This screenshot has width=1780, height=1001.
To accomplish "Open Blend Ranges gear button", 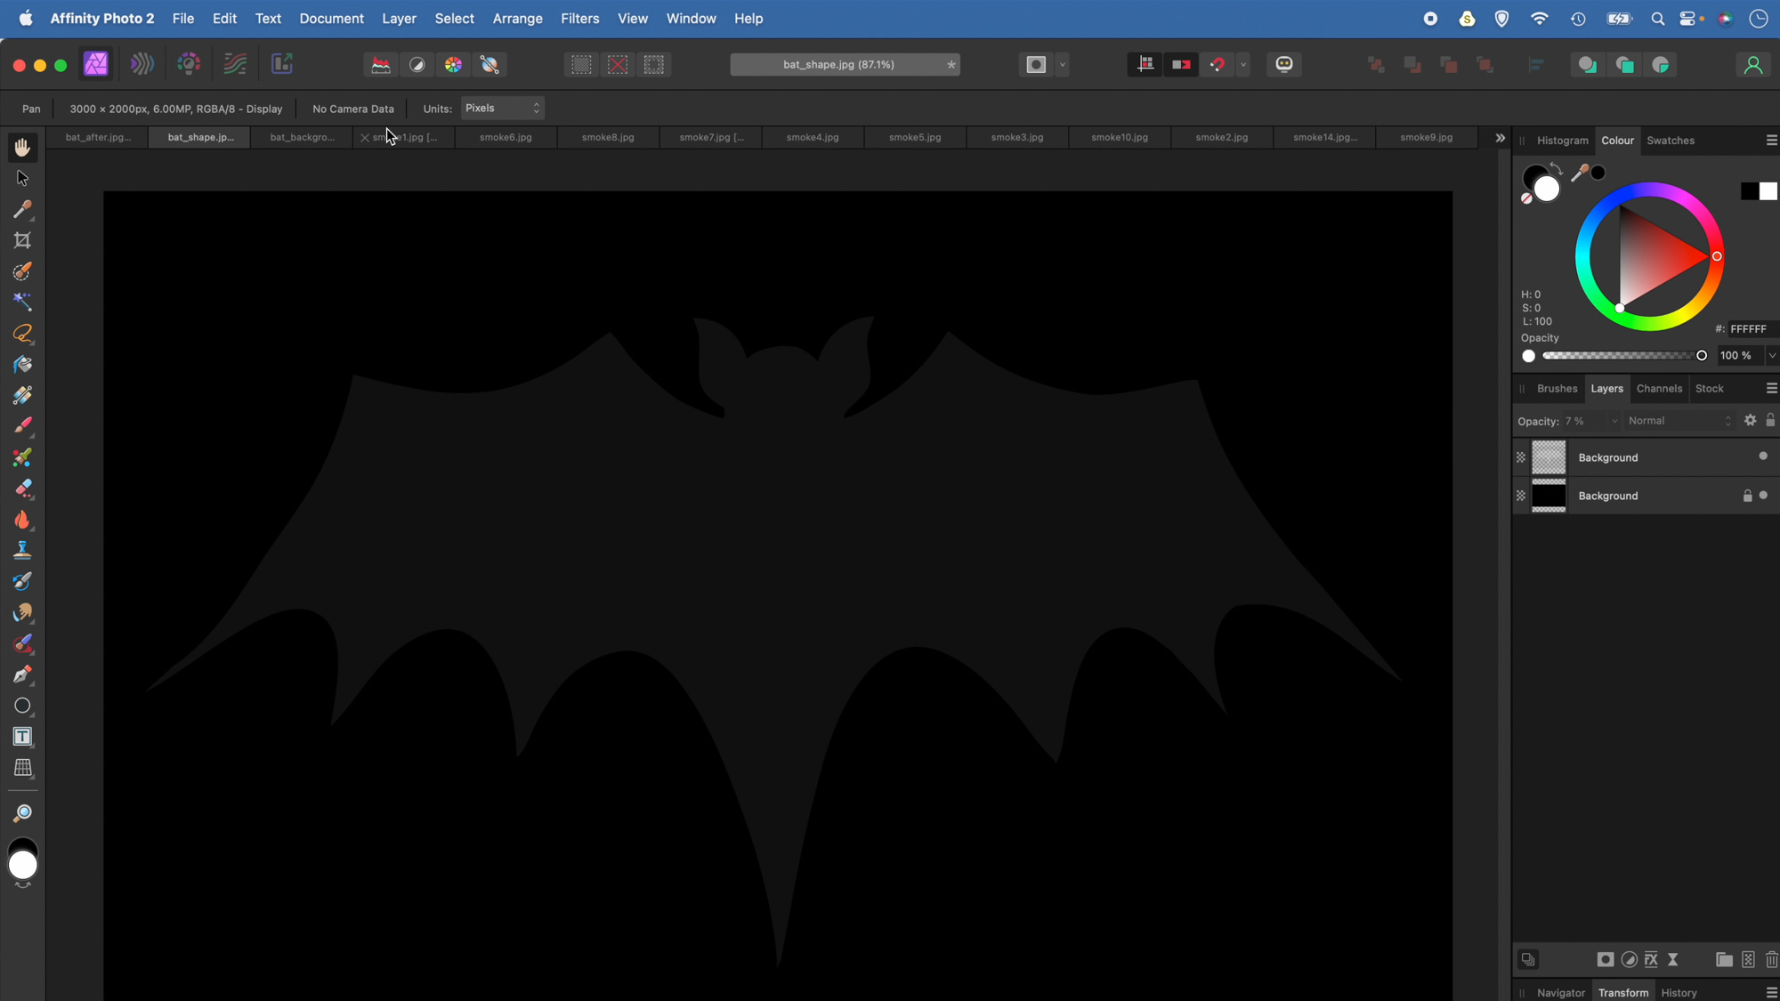I will pos(1750,421).
